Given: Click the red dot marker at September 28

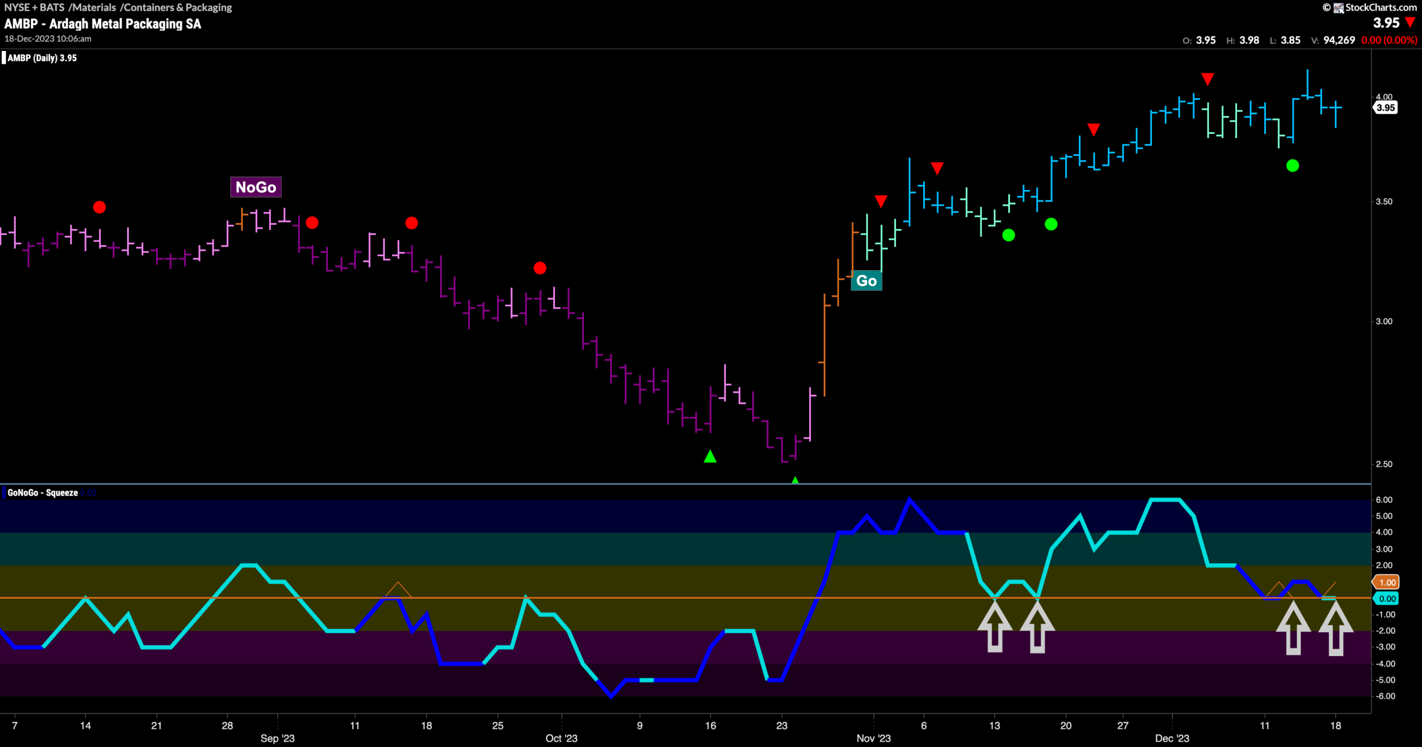Looking at the screenshot, I should click(540, 268).
